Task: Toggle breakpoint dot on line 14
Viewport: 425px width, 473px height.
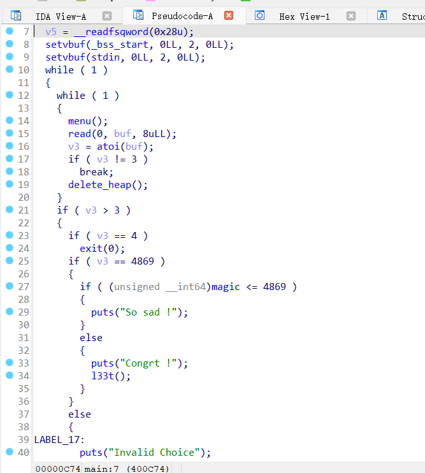Action: point(10,120)
